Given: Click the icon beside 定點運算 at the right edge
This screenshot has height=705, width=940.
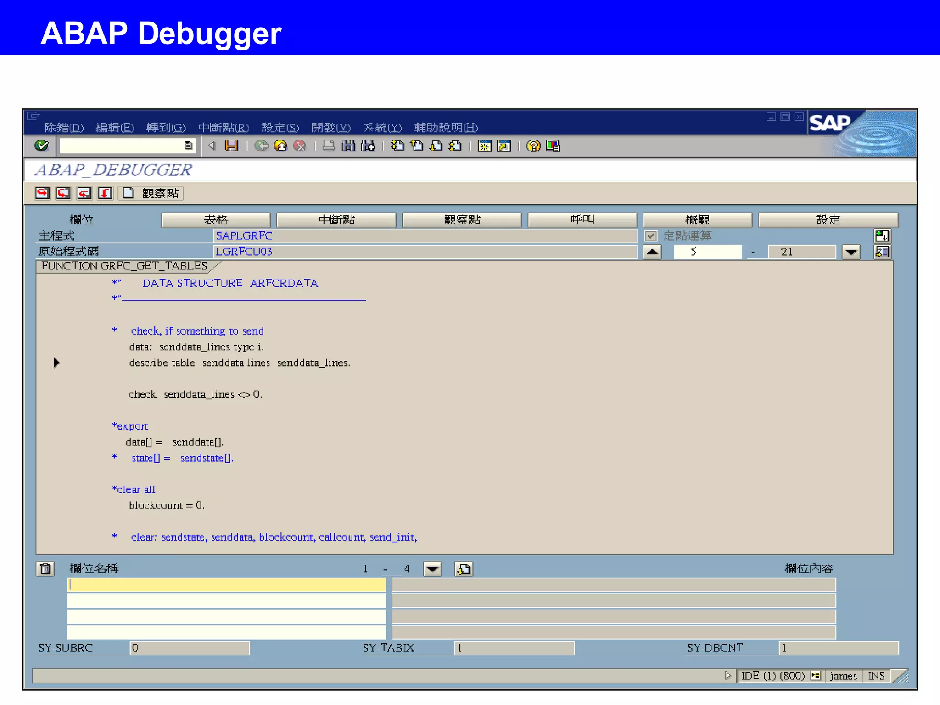Looking at the screenshot, I should point(882,236).
